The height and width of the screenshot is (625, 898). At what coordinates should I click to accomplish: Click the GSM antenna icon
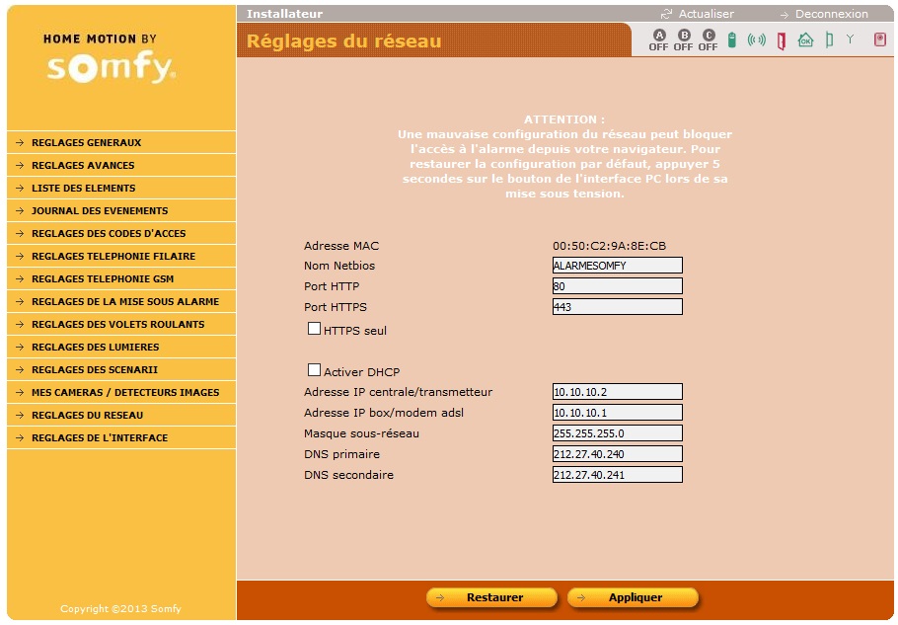(x=850, y=39)
